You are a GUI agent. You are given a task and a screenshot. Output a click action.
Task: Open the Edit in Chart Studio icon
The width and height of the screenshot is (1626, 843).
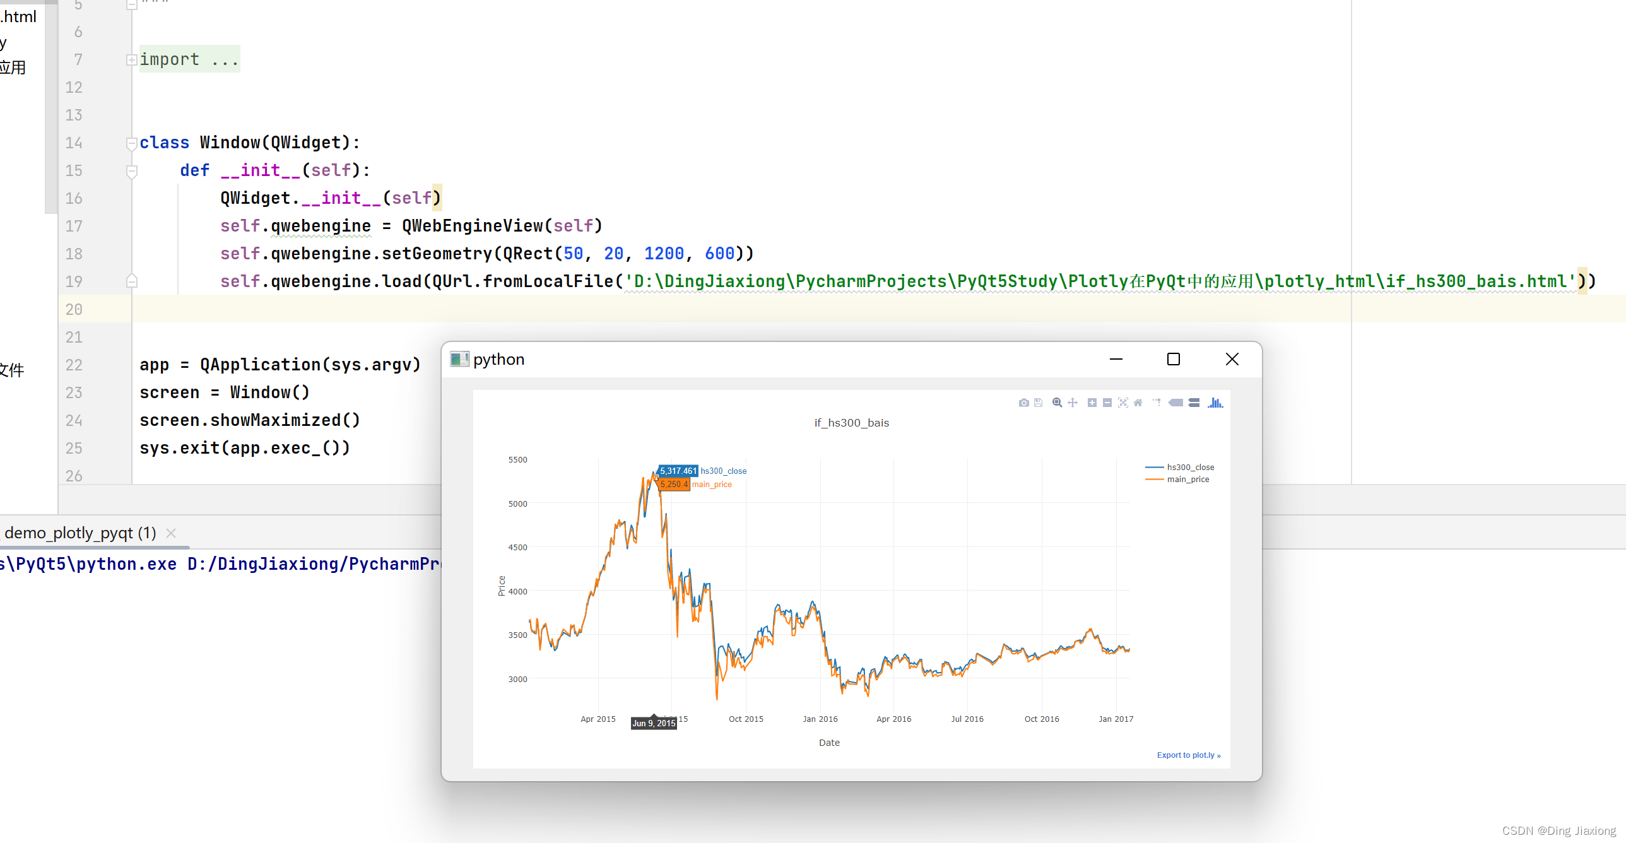[x=1038, y=403]
